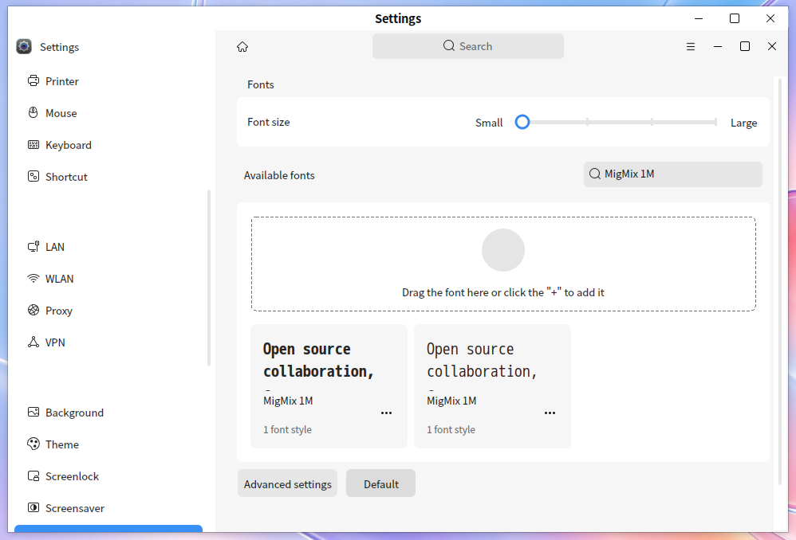Go to Shortcut settings
Viewport: 796px width, 540px height.
108,177
